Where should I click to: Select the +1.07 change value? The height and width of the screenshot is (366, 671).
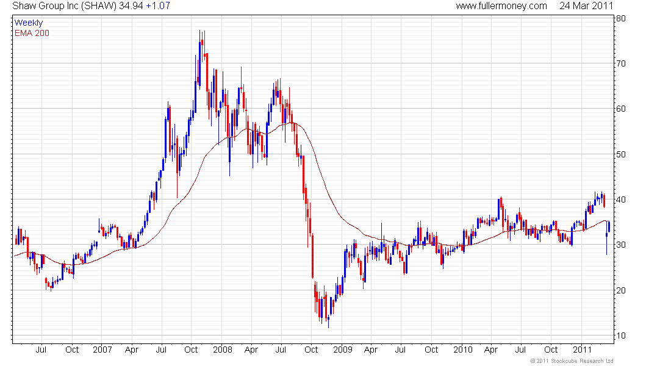158,6
